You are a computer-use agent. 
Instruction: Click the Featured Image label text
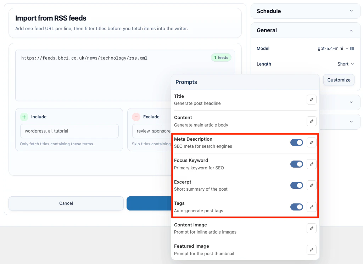[x=191, y=246]
